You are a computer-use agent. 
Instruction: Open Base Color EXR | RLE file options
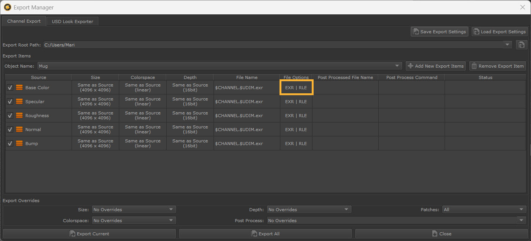point(296,88)
